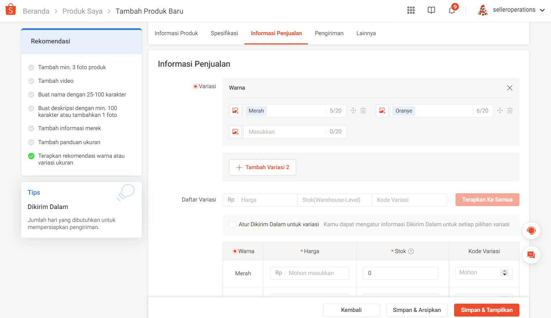
Task: Add an image for the Oranye variation
Action: click(382, 111)
